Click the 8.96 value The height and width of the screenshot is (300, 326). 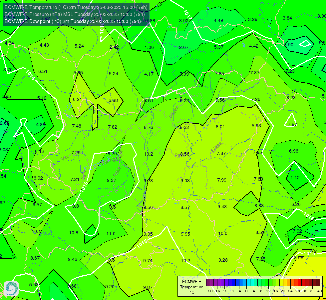coord(299,258)
